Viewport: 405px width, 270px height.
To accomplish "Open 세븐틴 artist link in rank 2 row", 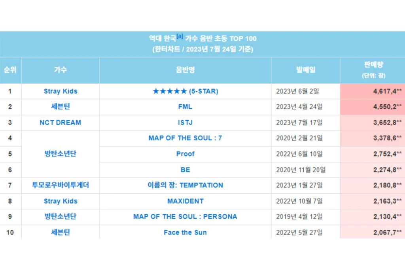I will point(61,107).
